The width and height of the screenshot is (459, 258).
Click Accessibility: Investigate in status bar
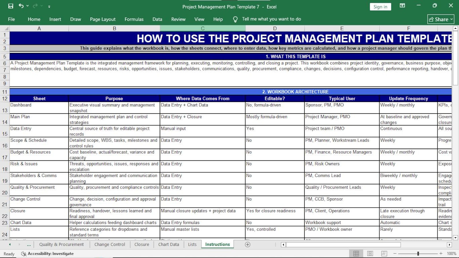47,254
